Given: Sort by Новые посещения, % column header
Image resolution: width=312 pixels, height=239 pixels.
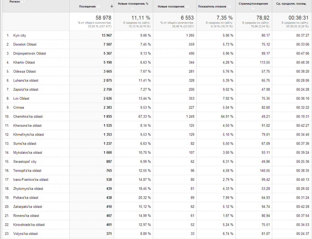Looking at the screenshot, I should tap(133, 4).
